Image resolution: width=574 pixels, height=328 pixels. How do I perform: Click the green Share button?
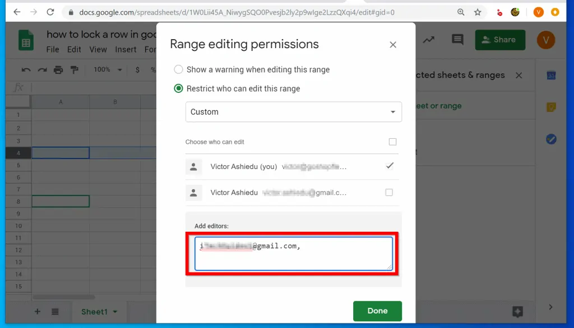click(499, 40)
